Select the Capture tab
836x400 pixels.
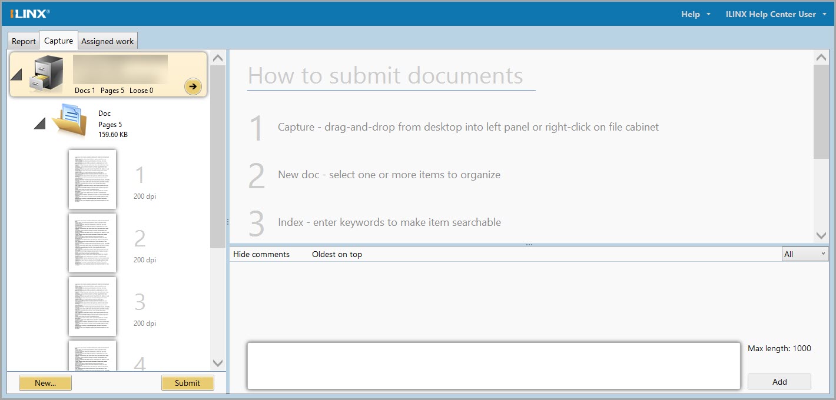point(58,41)
